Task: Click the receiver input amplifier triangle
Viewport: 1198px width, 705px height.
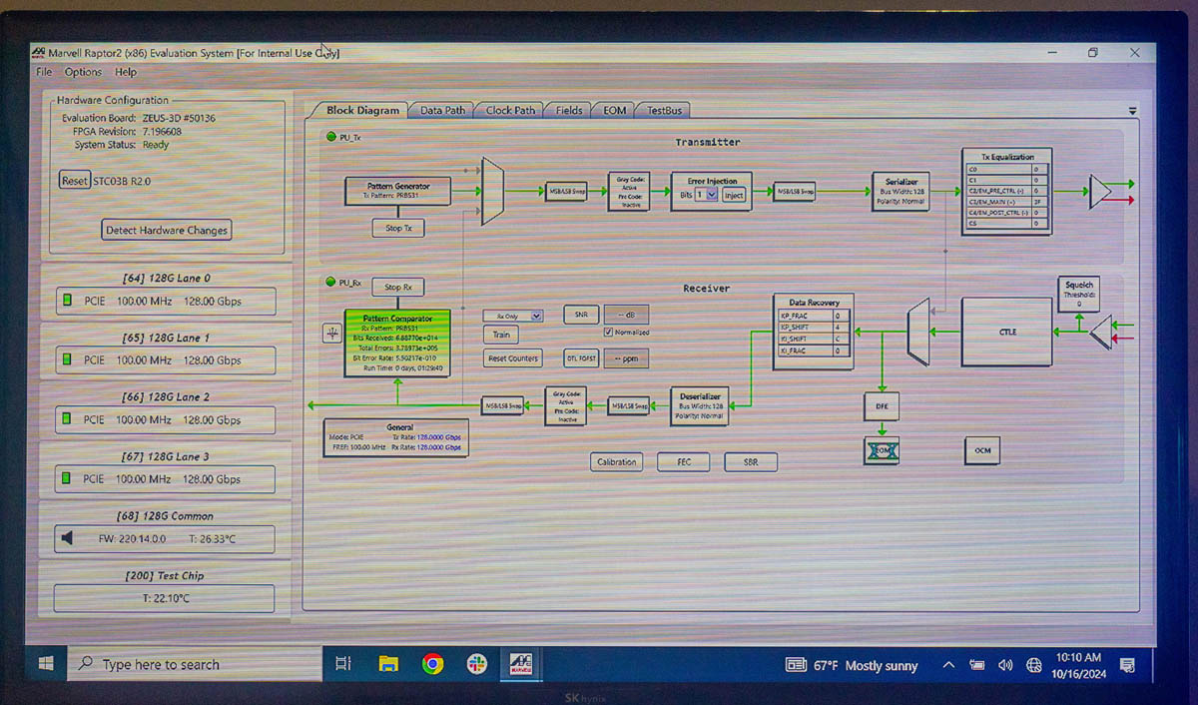Action: pos(1100,333)
